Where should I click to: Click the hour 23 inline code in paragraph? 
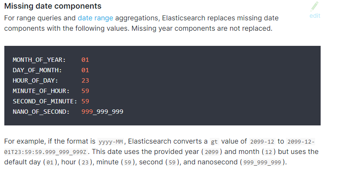(85, 163)
